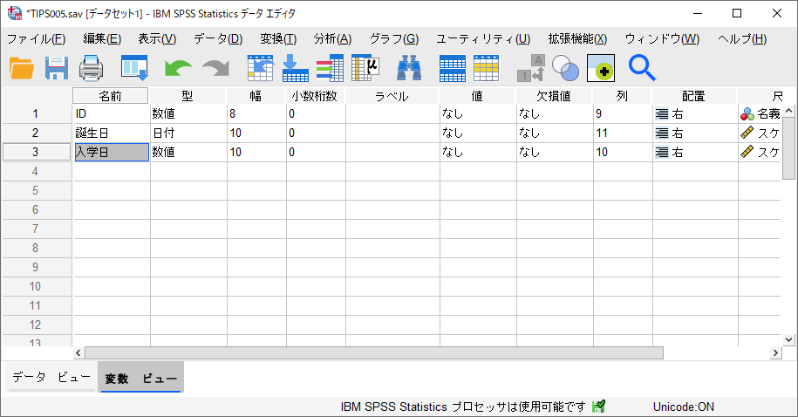Open data document folder icon
The height and width of the screenshot is (417, 798).
coord(22,68)
